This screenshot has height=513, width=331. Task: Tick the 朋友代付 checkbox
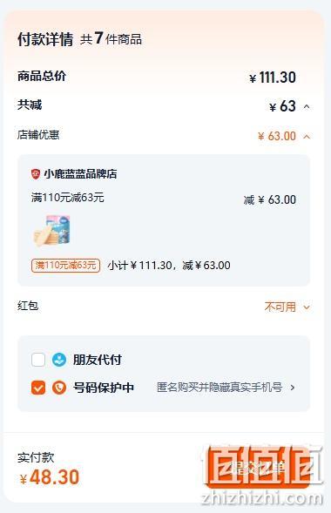pos(38,360)
